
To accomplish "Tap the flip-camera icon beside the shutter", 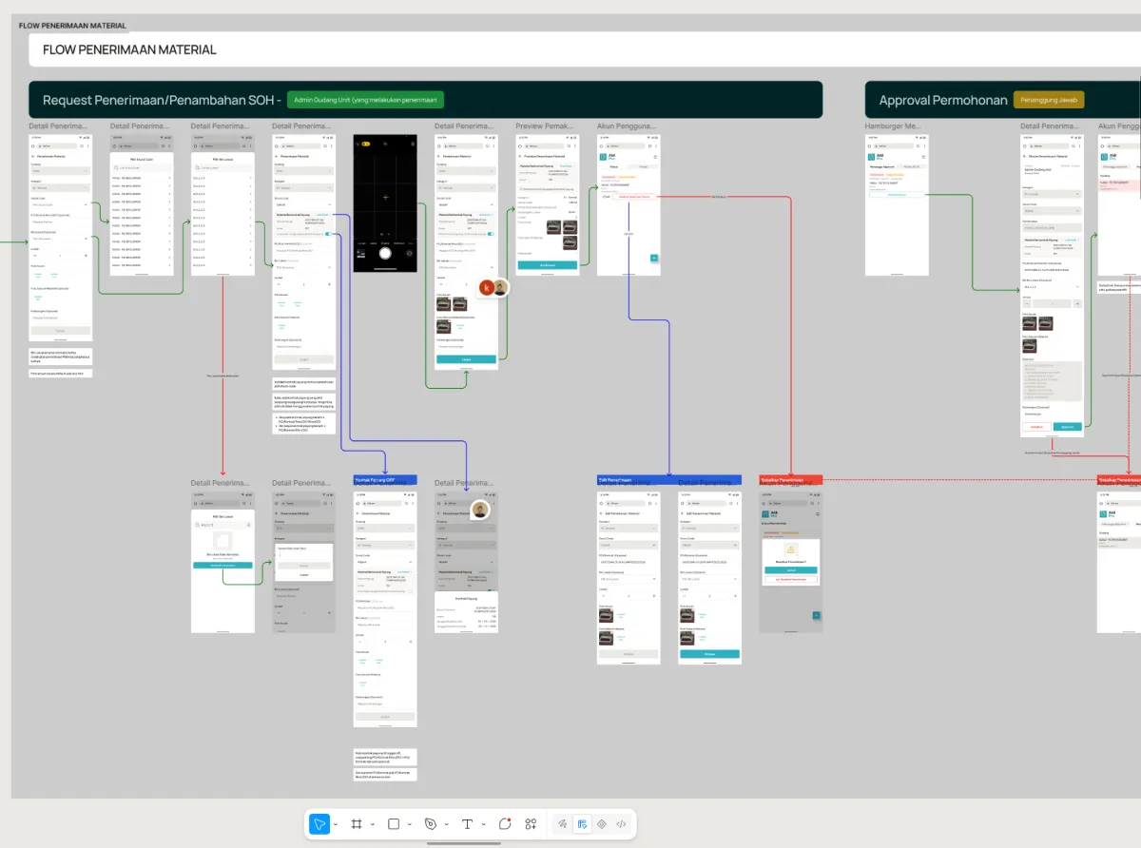I will click(410, 253).
